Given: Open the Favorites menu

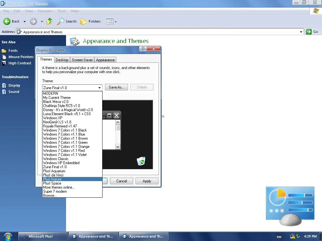Looking at the screenshot, I should [45, 11].
